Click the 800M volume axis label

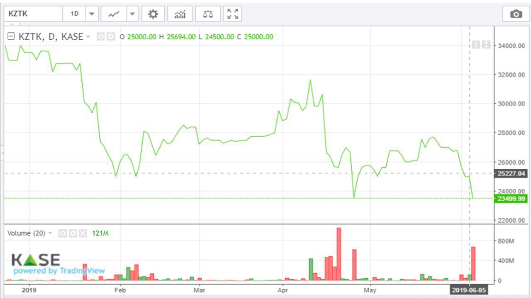click(505, 240)
